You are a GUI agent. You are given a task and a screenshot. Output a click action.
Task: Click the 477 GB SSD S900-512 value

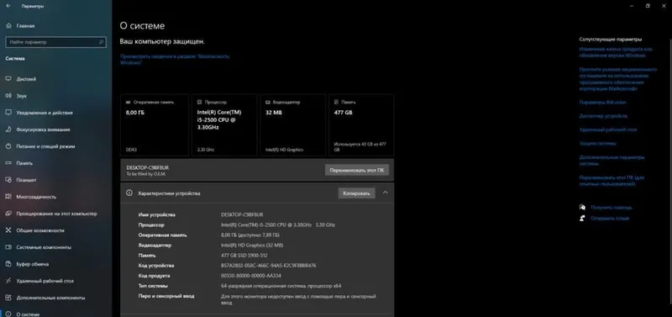[244, 256]
